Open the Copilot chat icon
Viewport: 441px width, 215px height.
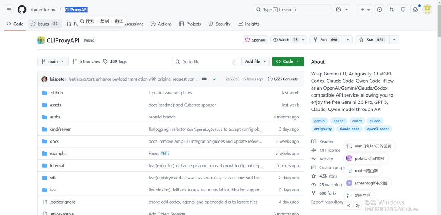point(338,9)
